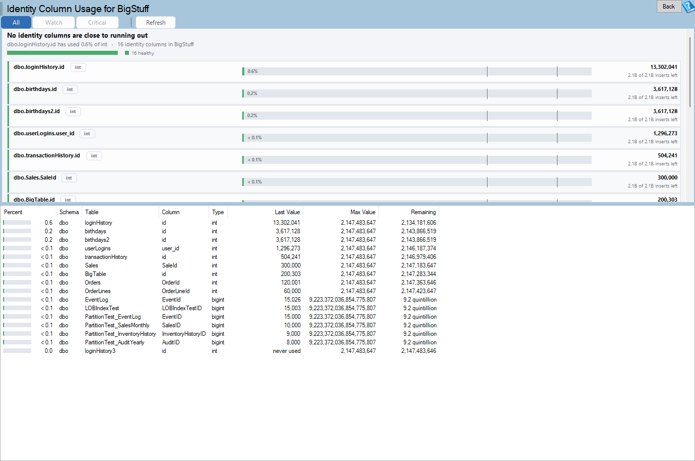The image size is (695, 461).
Task: Click the never used cell for loginHistory3
Action: click(x=287, y=351)
